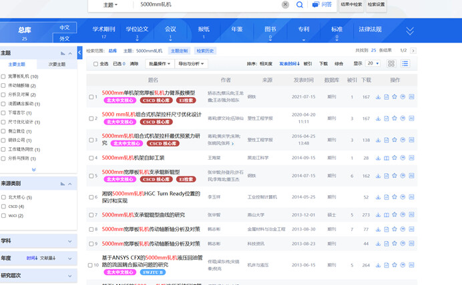Click the magnifier search icon

299,5
